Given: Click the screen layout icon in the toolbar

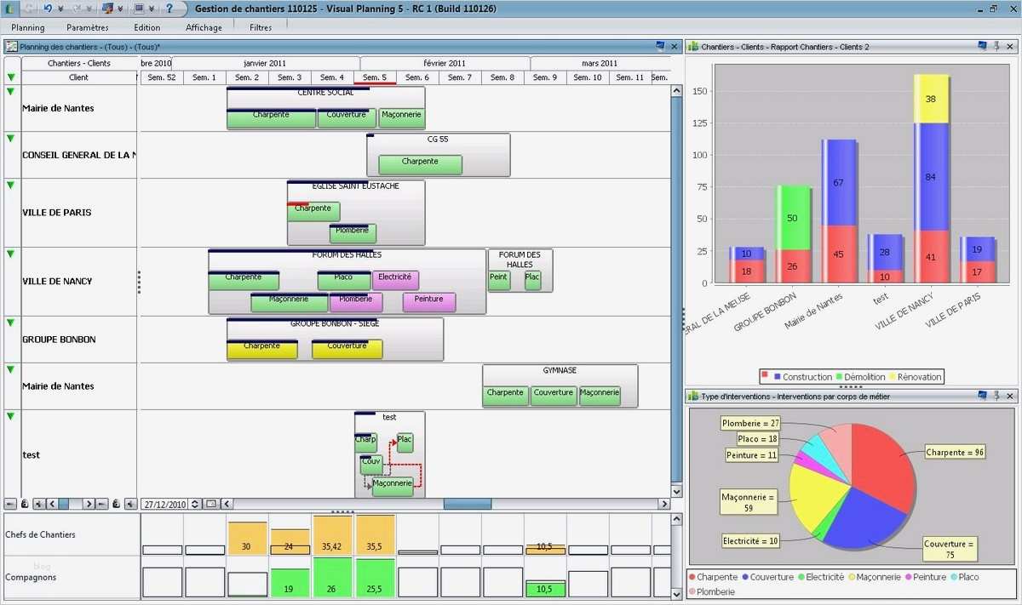Looking at the screenshot, I should tap(139, 8).
